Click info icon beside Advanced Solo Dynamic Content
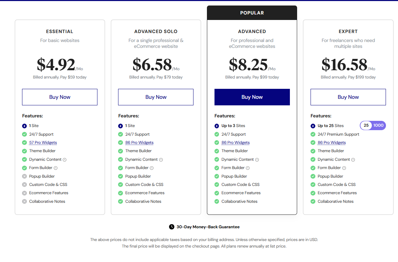The width and height of the screenshot is (398, 262). (x=161, y=160)
